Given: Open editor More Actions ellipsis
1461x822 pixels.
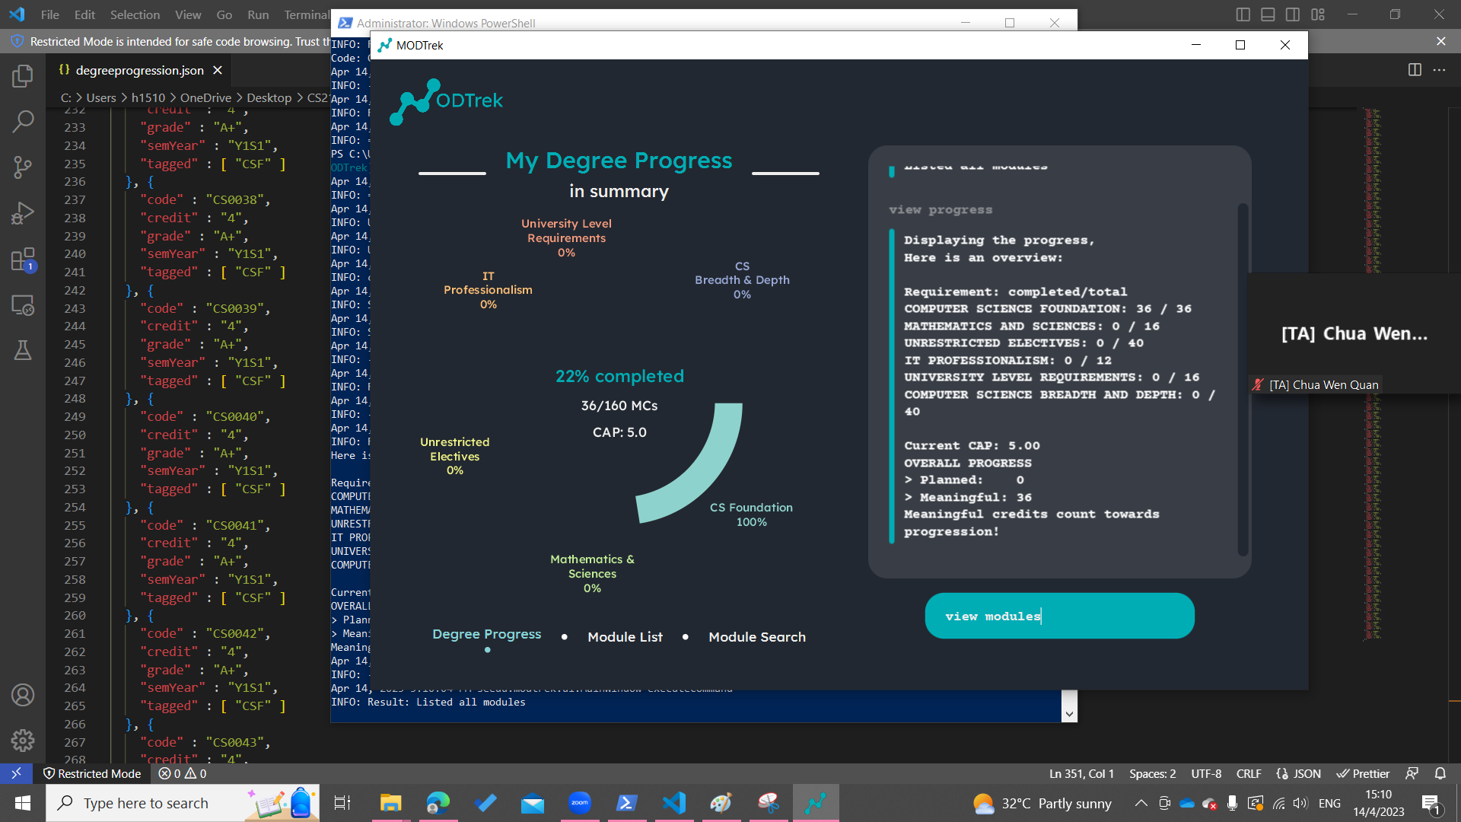Looking at the screenshot, I should [x=1439, y=70].
